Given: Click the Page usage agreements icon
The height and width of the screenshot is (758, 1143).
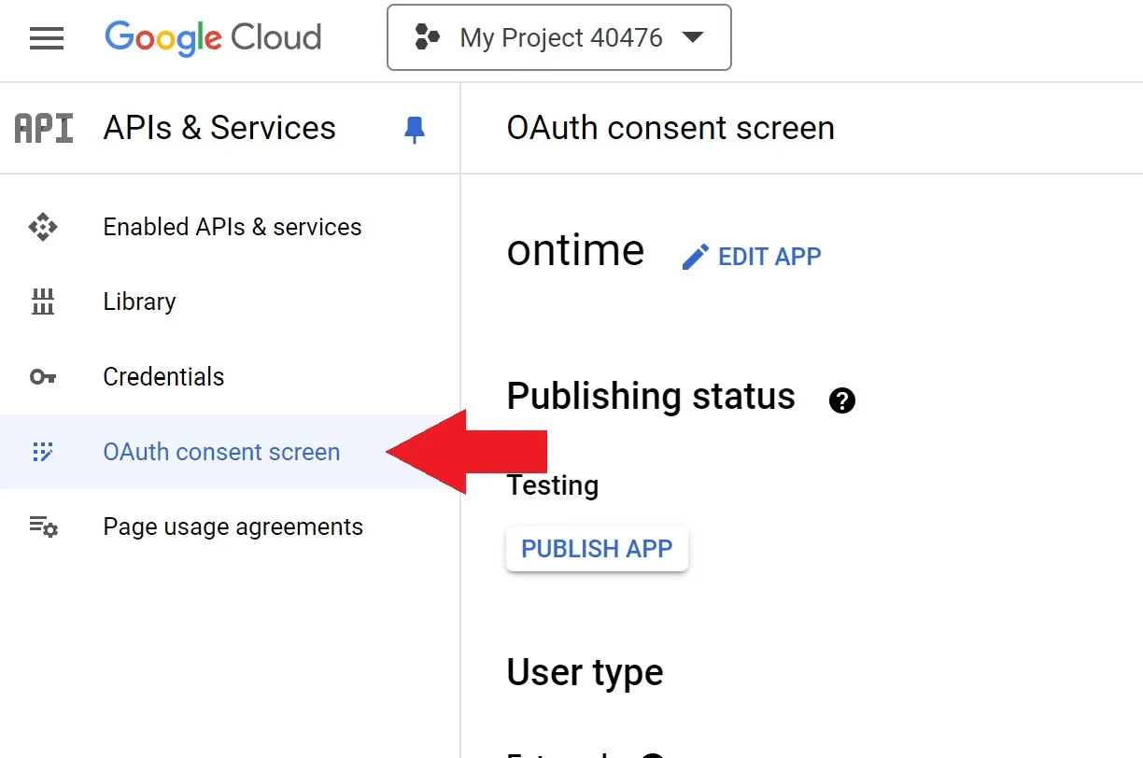Looking at the screenshot, I should click(x=43, y=526).
